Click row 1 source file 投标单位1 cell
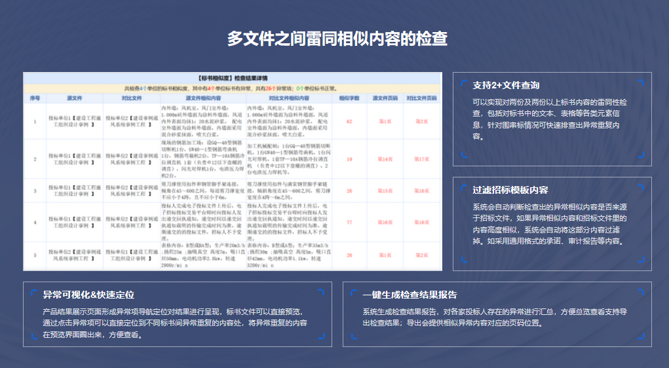 [75, 122]
